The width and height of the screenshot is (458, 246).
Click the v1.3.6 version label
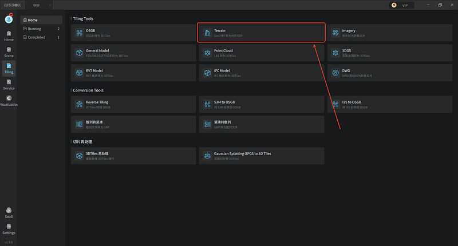(x=9, y=242)
